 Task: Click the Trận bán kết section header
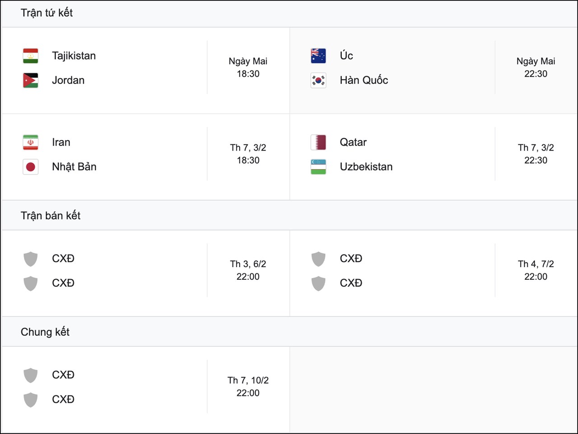point(51,216)
